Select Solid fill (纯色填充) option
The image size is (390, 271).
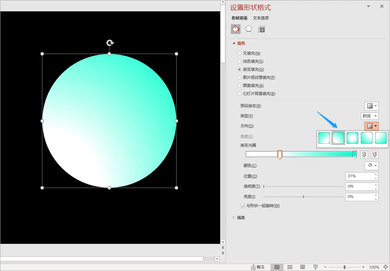250,61
